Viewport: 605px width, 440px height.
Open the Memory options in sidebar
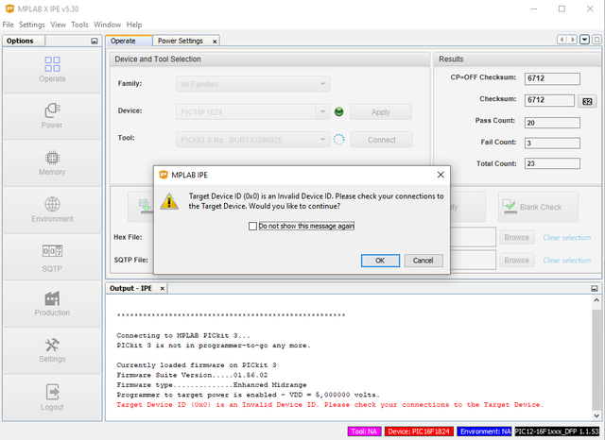point(52,163)
